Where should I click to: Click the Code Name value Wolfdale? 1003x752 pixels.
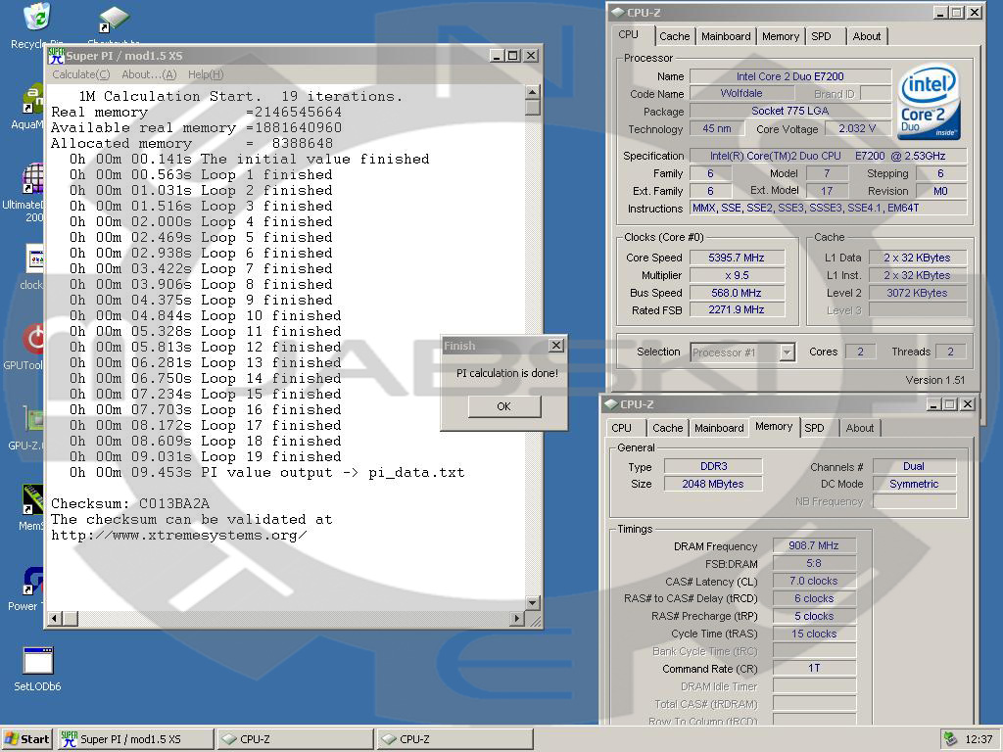pos(740,93)
